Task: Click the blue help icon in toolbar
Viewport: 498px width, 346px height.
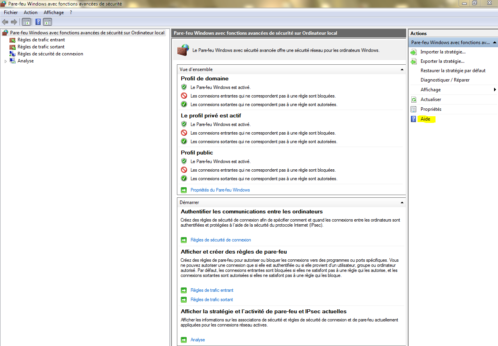Action: point(38,22)
